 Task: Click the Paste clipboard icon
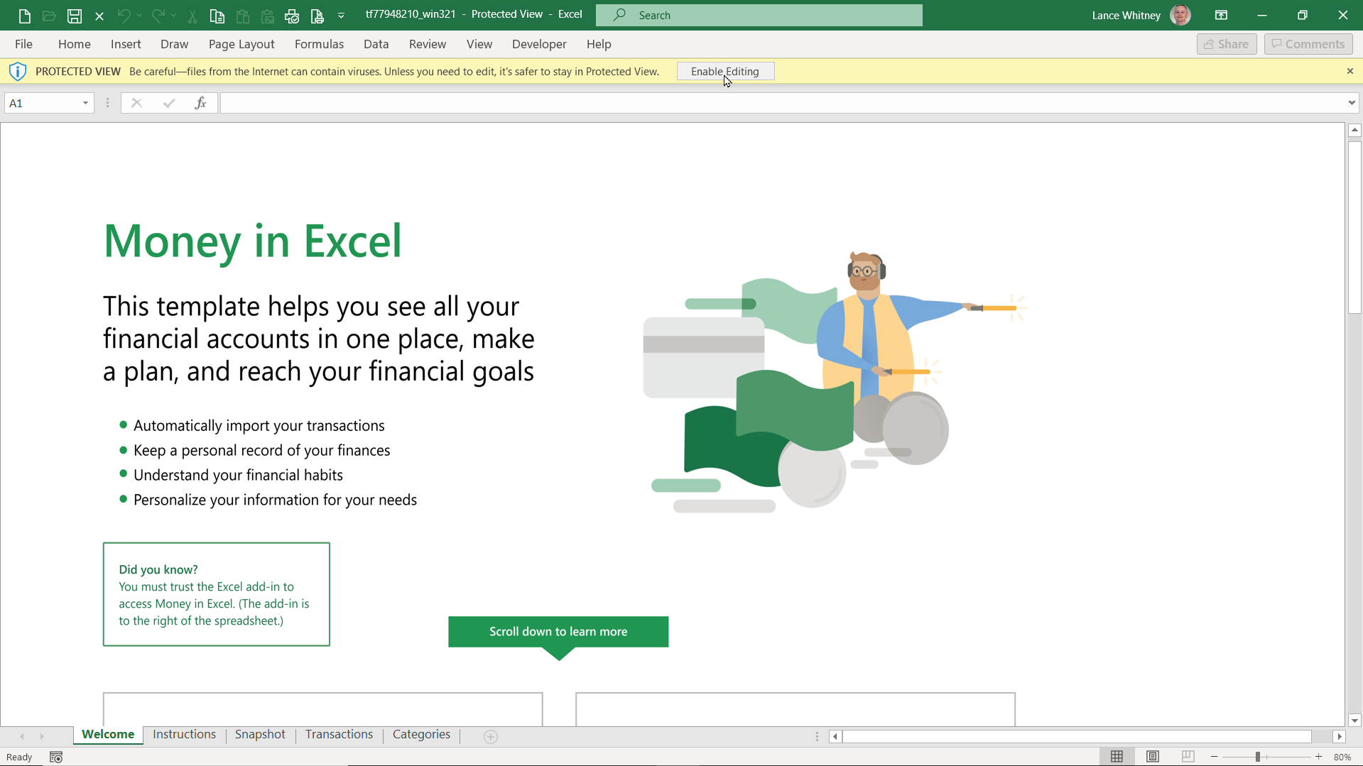coord(243,15)
